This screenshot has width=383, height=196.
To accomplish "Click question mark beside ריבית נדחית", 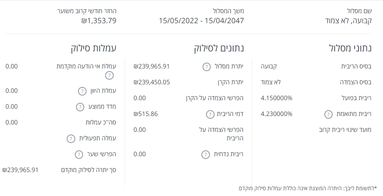I will click(205, 155).
